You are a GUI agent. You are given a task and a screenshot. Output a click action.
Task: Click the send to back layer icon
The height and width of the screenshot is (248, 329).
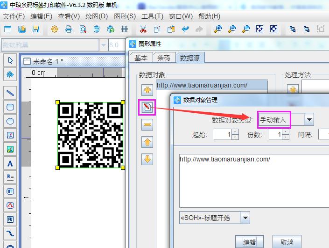pyautogui.click(x=306, y=29)
